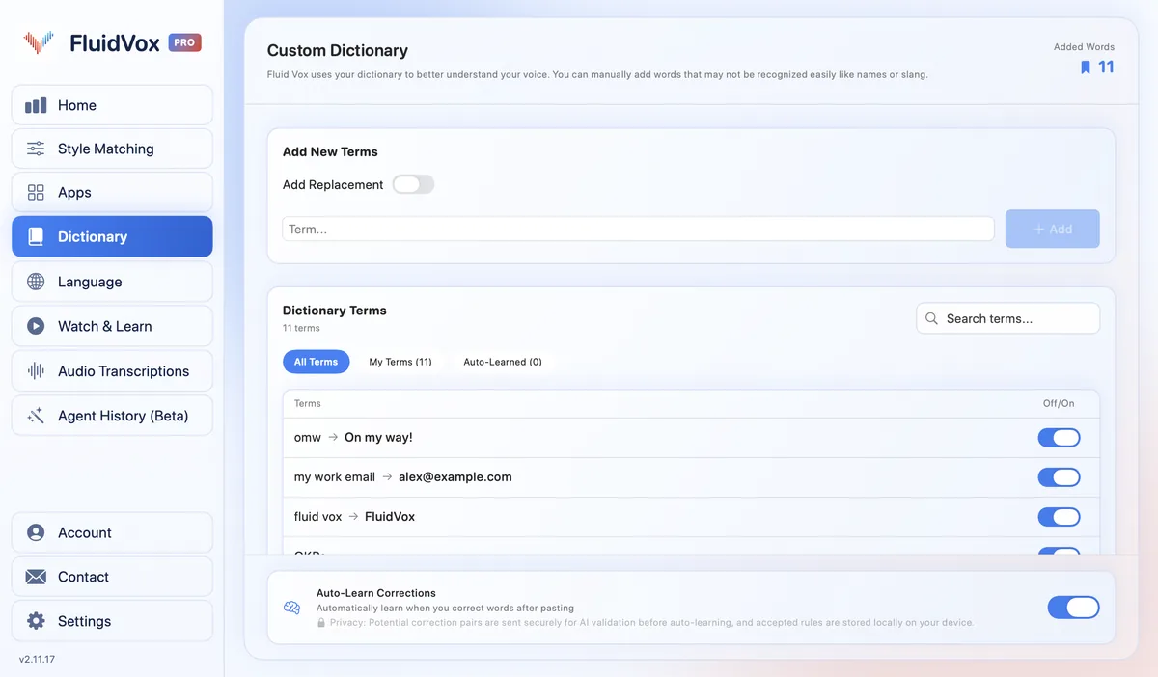The height and width of the screenshot is (677, 1158).
Task: Click the Added Words bookmark icon
Action: 1086,68
